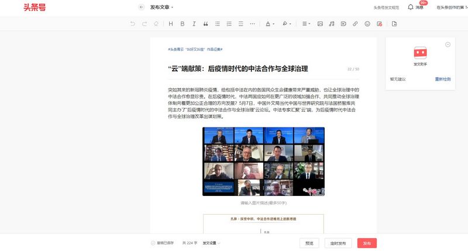
Task: Clear formatting with the eraser icon
Action: [156, 24]
